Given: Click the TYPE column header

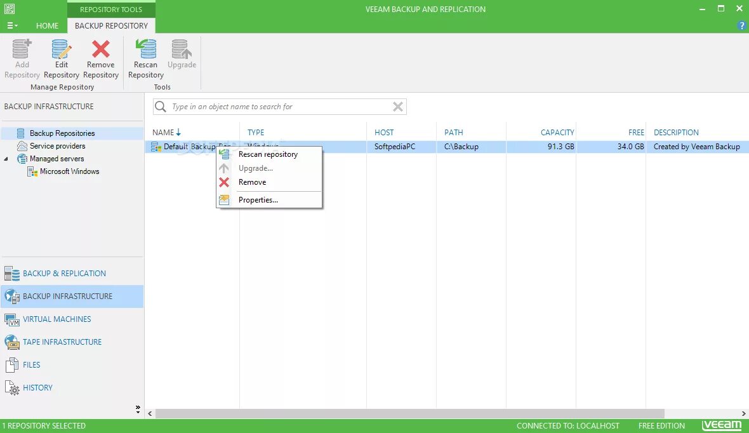Looking at the screenshot, I should [256, 133].
